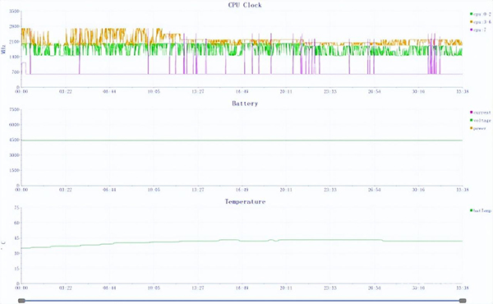Click the 20:11 time label under Battery chart
This screenshot has height=304, width=493.
click(x=286, y=190)
